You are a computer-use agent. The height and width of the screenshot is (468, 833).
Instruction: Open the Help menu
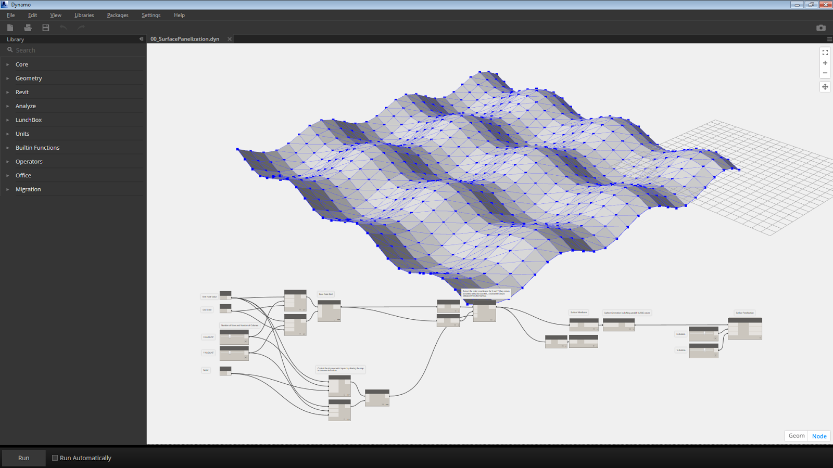click(179, 15)
